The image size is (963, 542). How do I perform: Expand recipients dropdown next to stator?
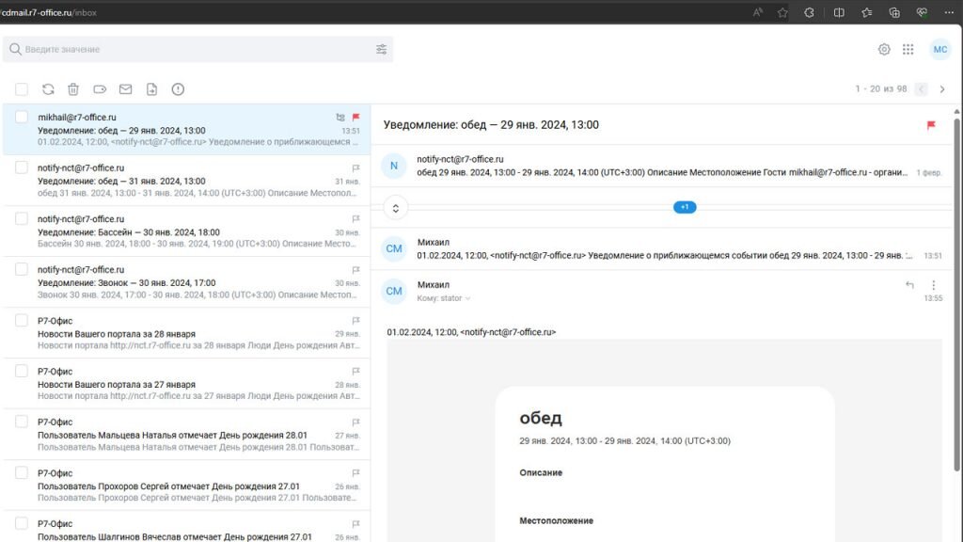coord(468,298)
